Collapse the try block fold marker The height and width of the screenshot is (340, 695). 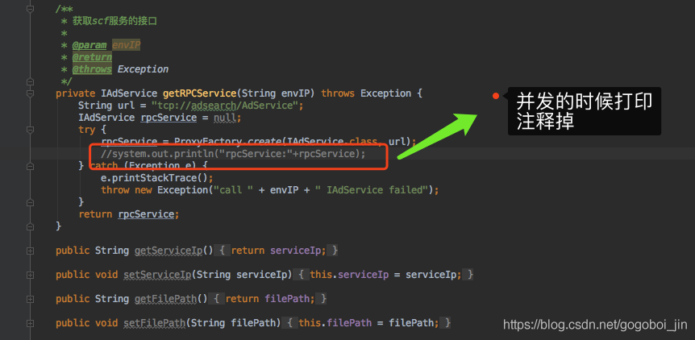pyautogui.click(x=30, y=130)
